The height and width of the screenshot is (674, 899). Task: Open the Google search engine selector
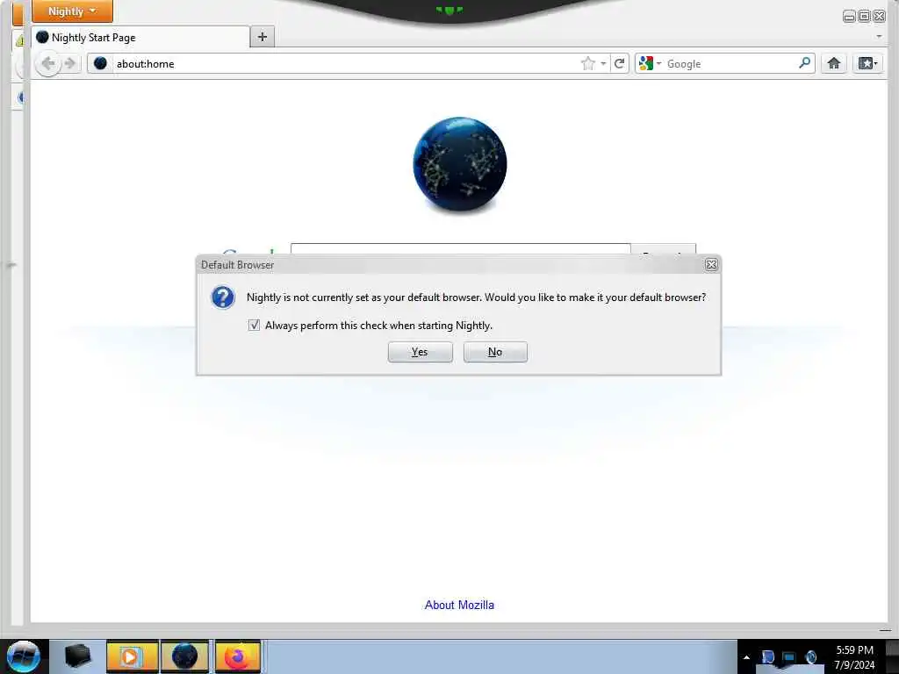tap(651, 63)
